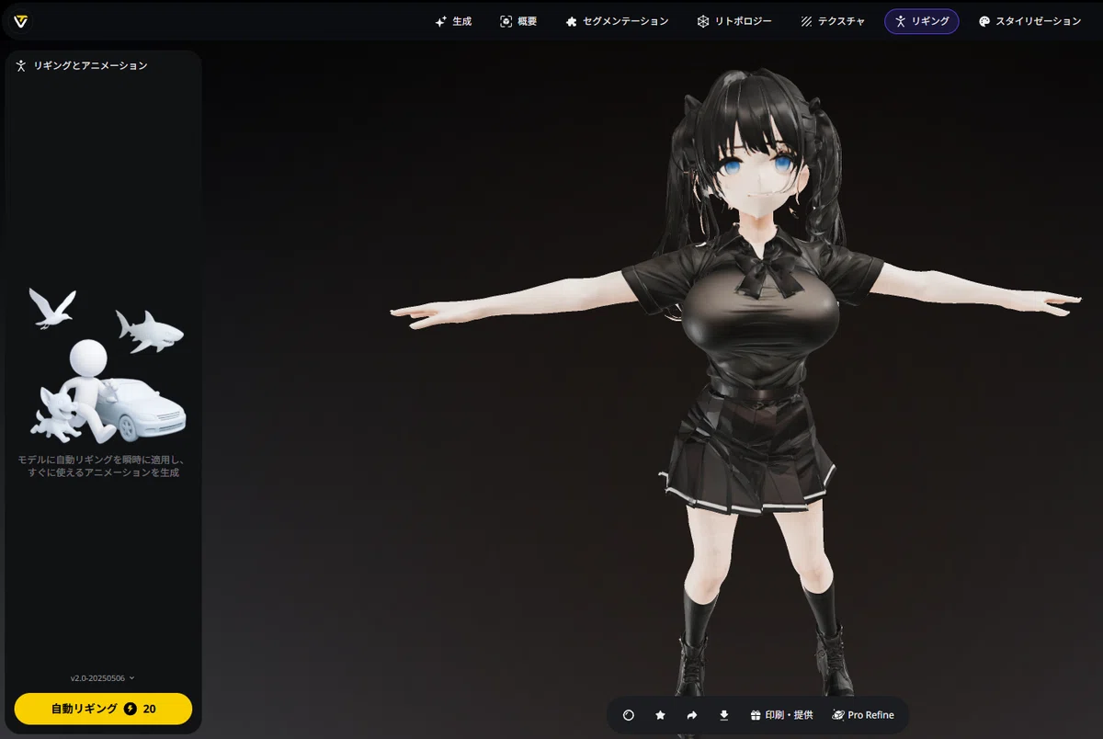1103x739 pixels.
Task: Click the リギングとアニメーション panel header
Action: pos(81,66)
